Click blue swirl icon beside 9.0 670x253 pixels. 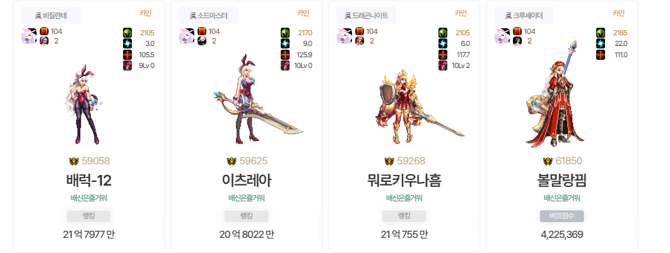pos(285,43)
